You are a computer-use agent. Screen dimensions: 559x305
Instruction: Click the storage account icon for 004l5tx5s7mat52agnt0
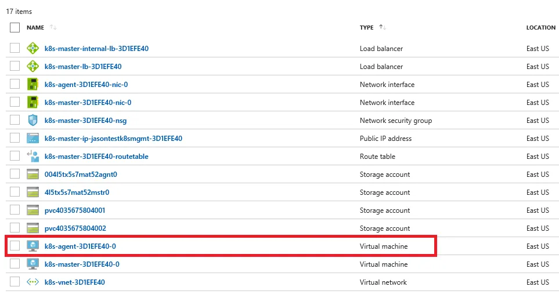tap(33, 175)
